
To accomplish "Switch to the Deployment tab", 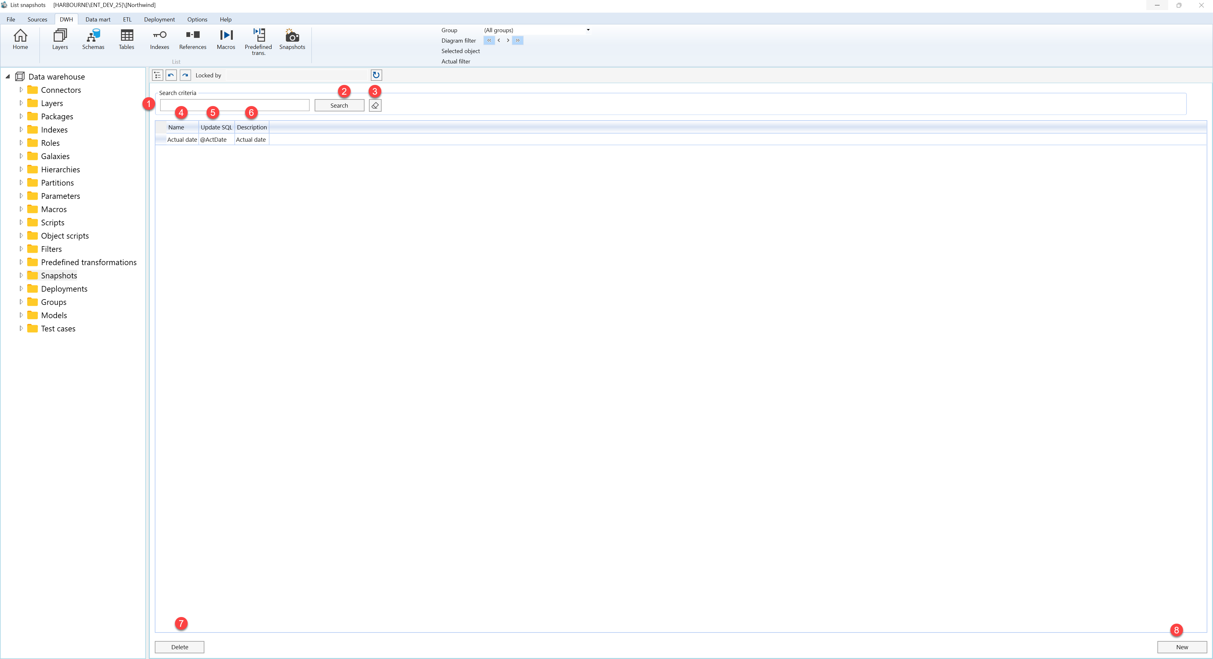I will (x=159, y=19).
